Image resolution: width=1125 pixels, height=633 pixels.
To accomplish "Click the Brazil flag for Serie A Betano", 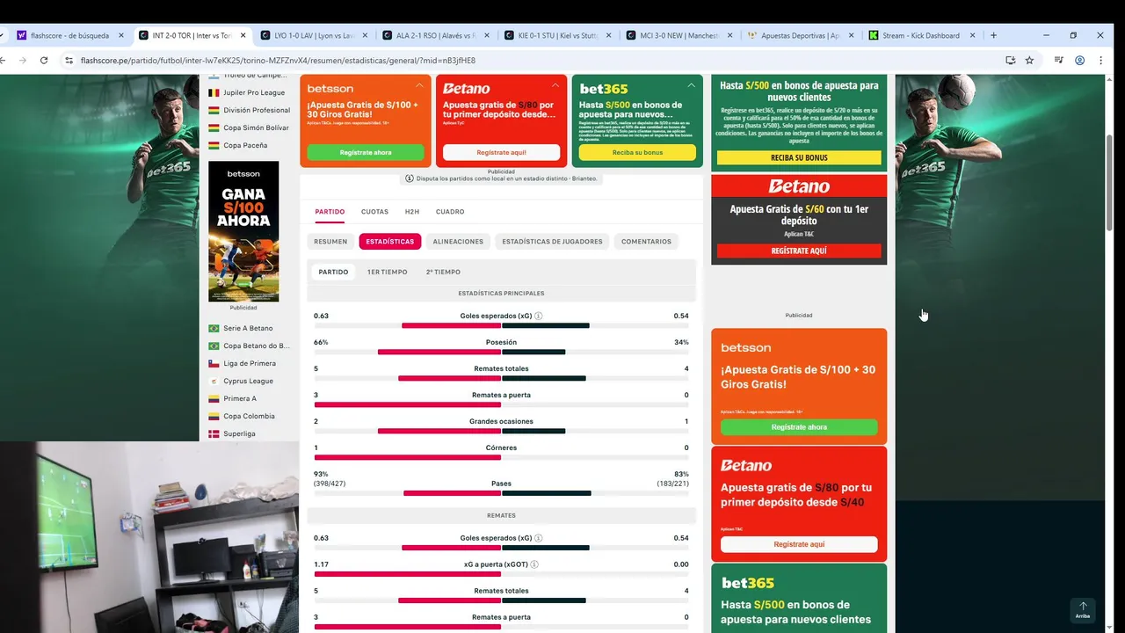I will click(x=214, y=328).
